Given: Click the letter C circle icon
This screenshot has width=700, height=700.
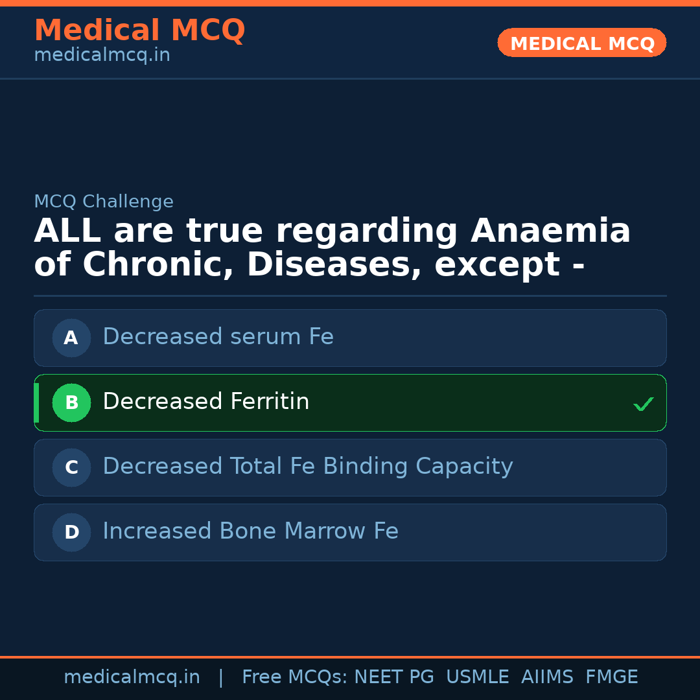Looking at the screenshot, I should point(71,467).
